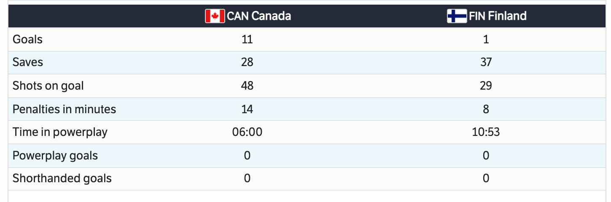Select the Powerplay goals label
The image size is (611, 202).
point(55,156)
